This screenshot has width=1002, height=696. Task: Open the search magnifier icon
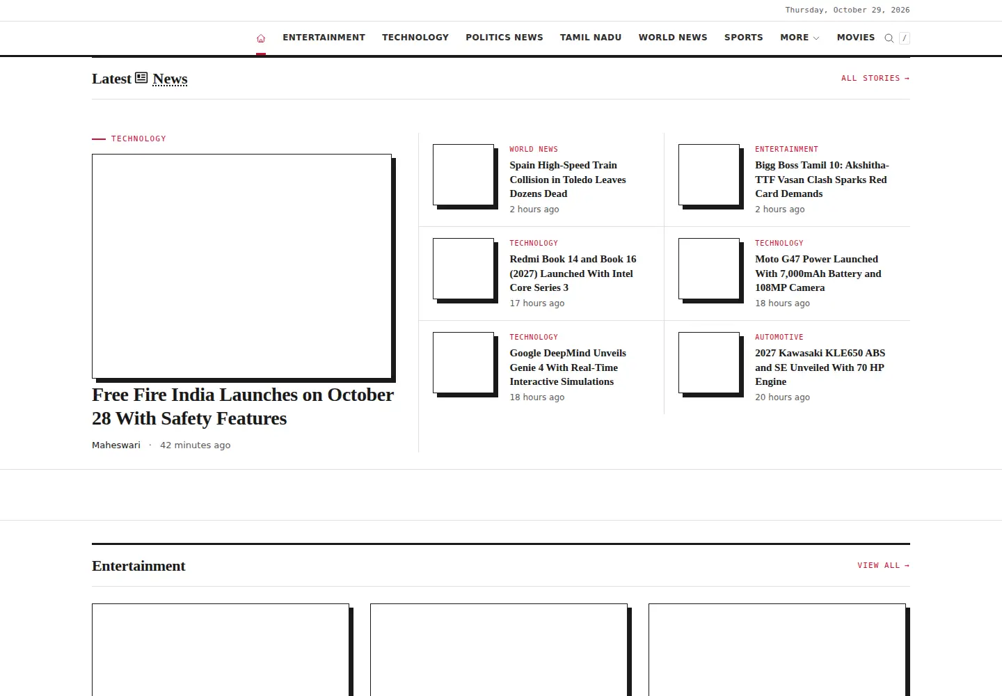889,38
